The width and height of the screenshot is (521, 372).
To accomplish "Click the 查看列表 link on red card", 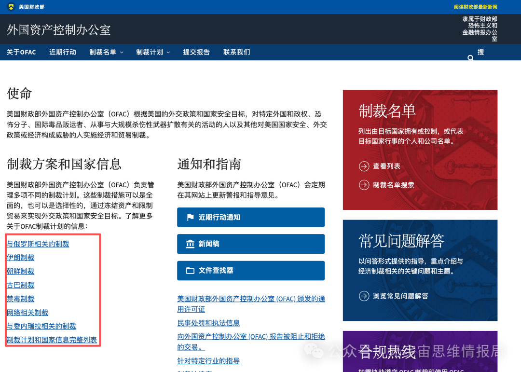I will pos(386,166).
